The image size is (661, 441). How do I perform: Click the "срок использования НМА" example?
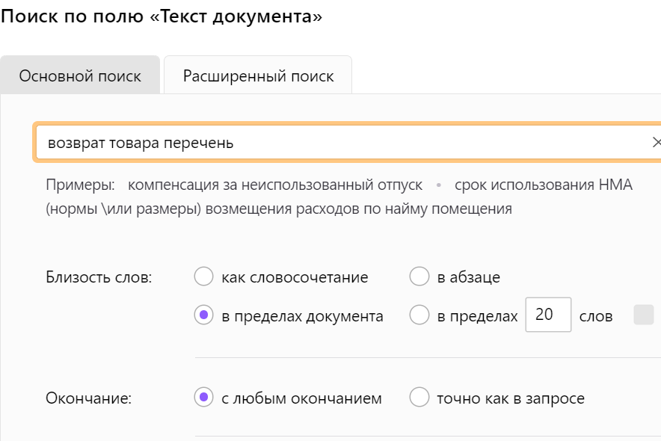tap(544, 185)
